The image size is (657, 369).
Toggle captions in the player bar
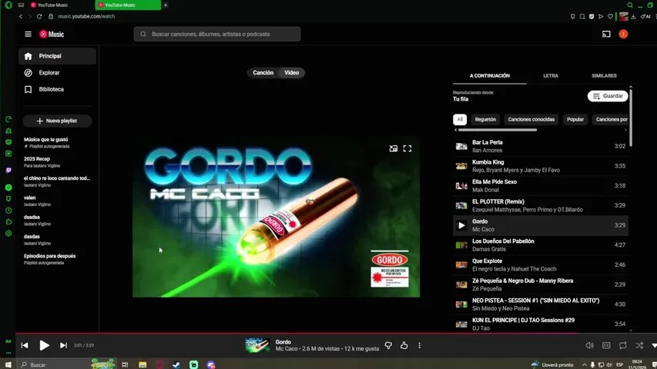(x=606, y=346)
